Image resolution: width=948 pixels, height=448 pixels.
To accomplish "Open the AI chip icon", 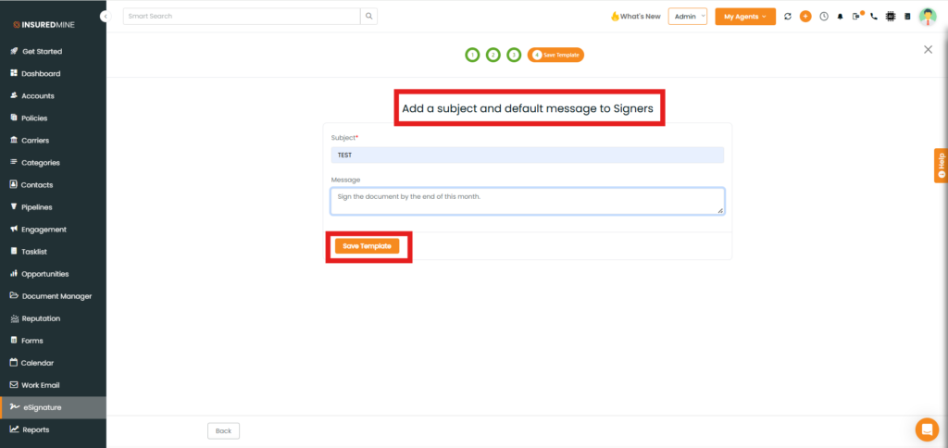I will click(891, 17).
